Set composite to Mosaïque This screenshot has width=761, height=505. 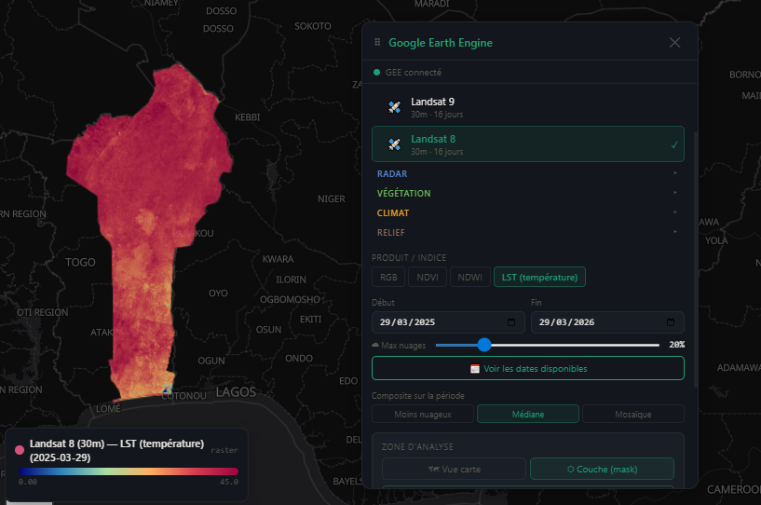click(x=632, y=415)
